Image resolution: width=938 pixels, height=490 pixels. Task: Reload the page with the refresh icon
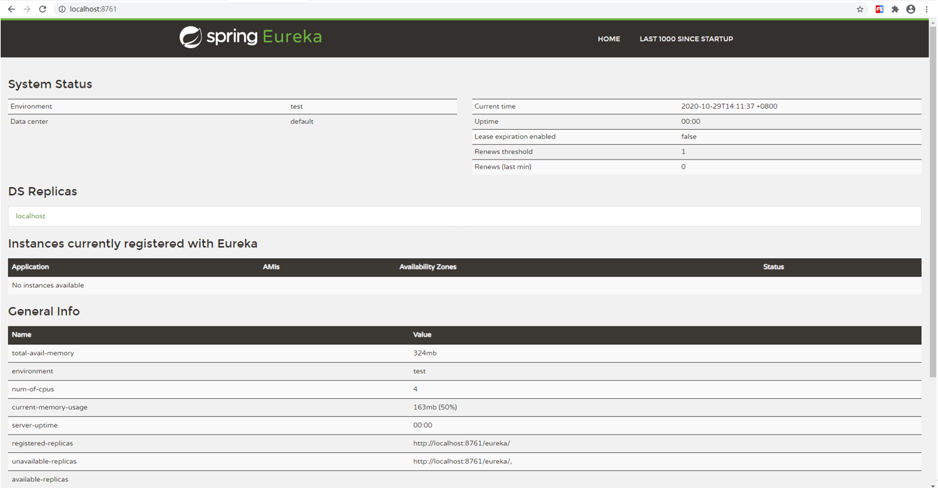pyautogui.click(x=43, y=9)
